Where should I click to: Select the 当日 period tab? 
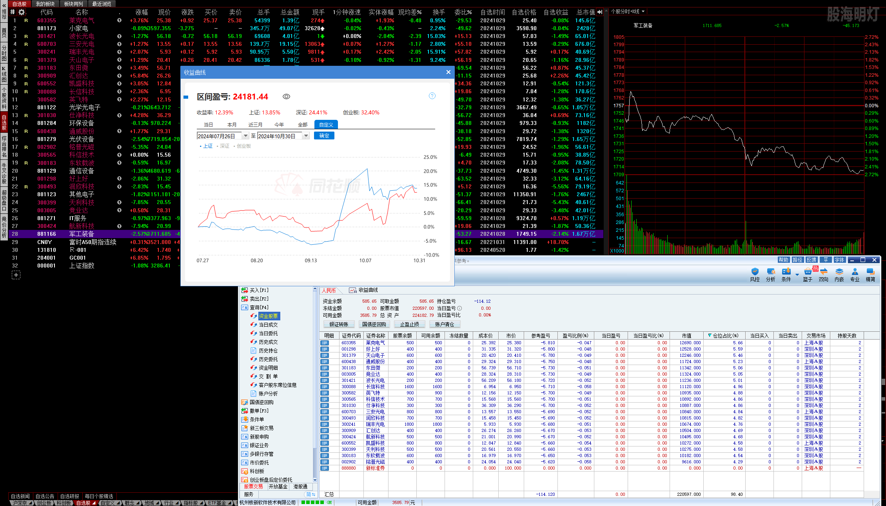[x=208, y=125]
